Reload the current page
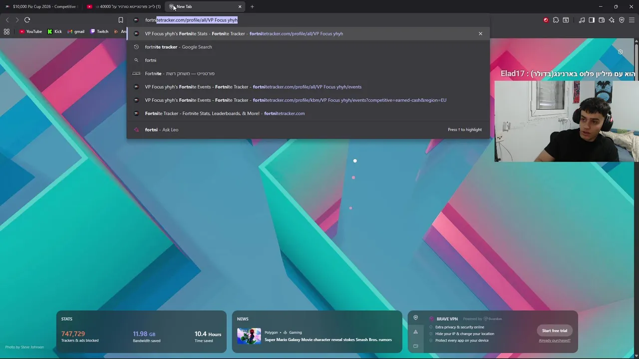639x359 pixels. 27,20
